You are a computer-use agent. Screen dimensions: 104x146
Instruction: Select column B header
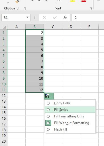35,27
